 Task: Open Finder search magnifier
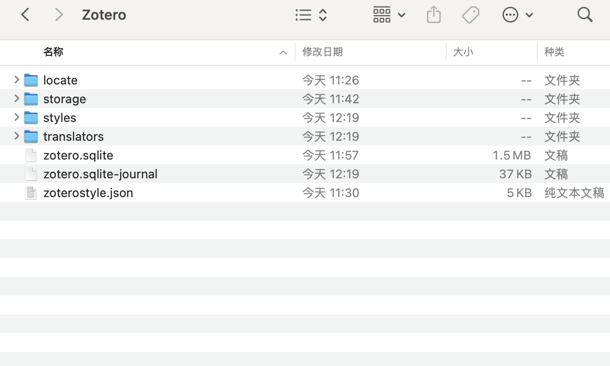coord(585,15)
